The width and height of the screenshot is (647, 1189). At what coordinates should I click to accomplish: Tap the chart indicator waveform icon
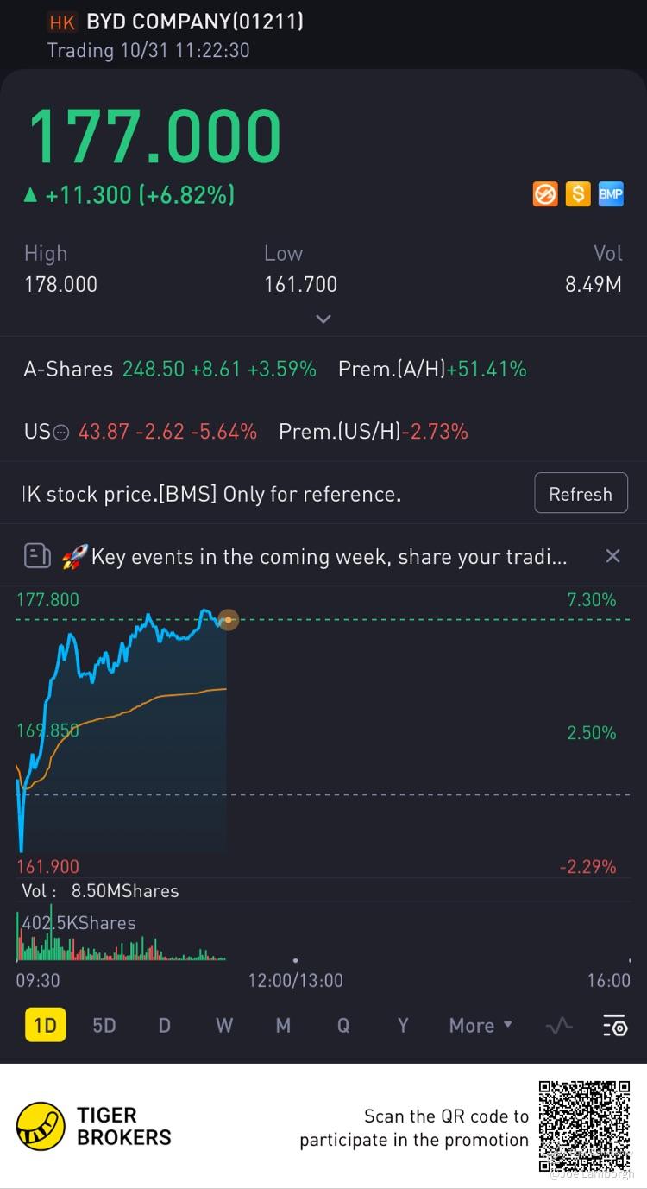pyautogui.click(x=559, y=1026)
